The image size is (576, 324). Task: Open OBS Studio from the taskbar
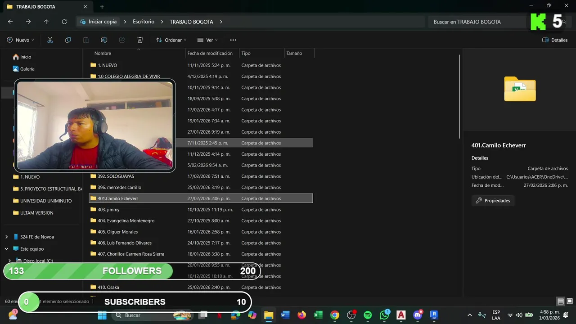(351, 315)
